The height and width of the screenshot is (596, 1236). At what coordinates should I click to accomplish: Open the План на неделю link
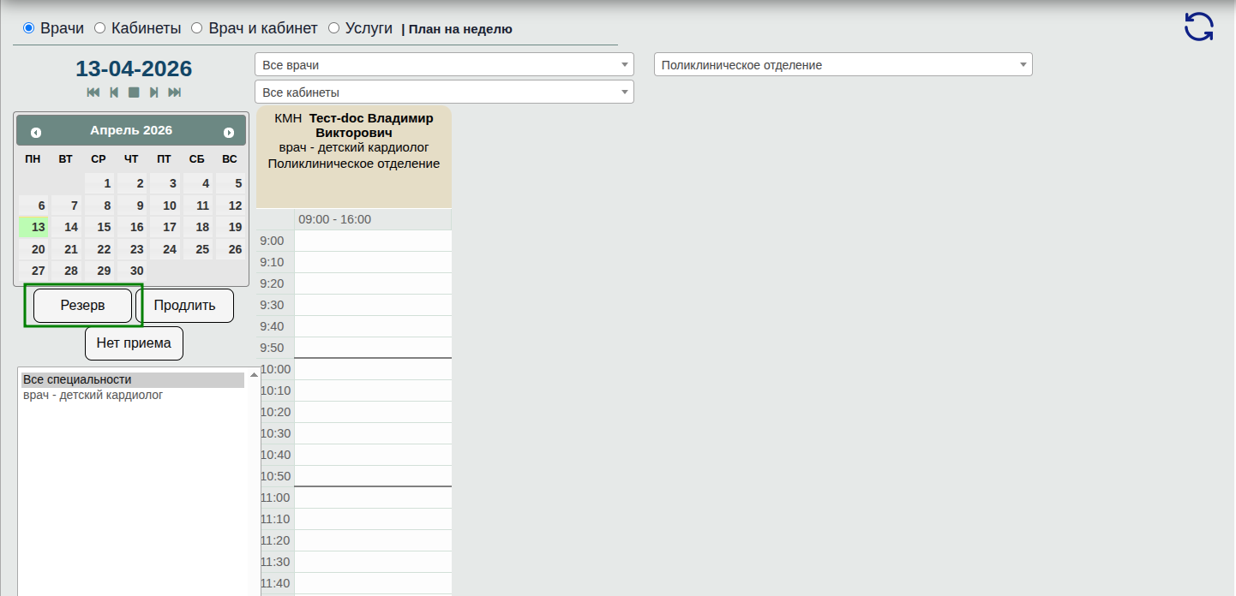point(460,29)
